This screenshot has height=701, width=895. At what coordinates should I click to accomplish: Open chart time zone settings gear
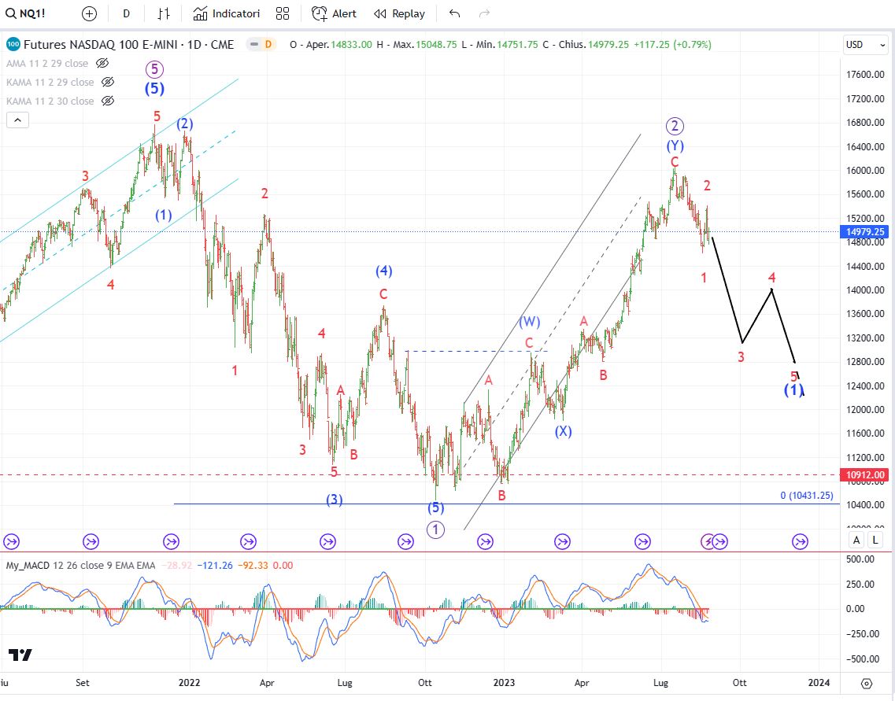pos(867,683)
